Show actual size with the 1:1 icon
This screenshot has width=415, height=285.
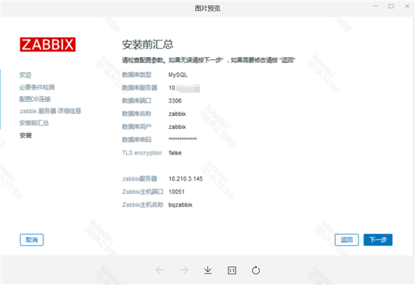pos(232,270)
